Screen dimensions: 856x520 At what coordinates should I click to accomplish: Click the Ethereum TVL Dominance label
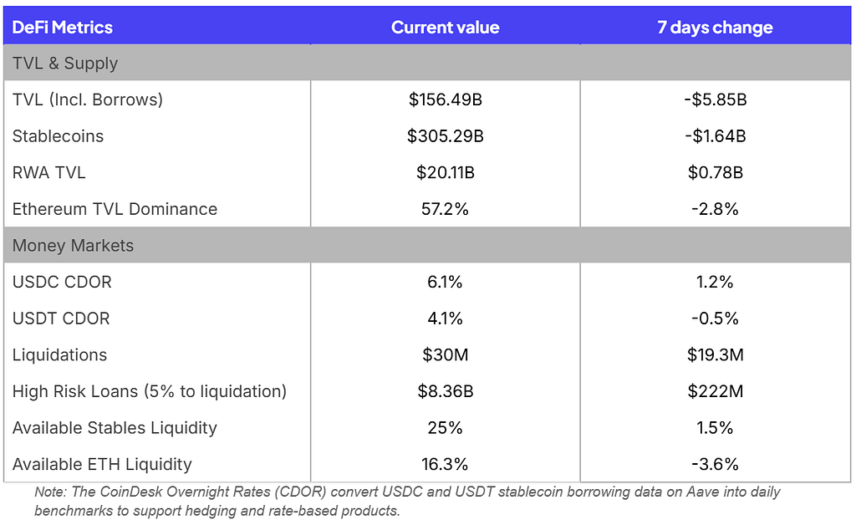[x=115, y=209]
